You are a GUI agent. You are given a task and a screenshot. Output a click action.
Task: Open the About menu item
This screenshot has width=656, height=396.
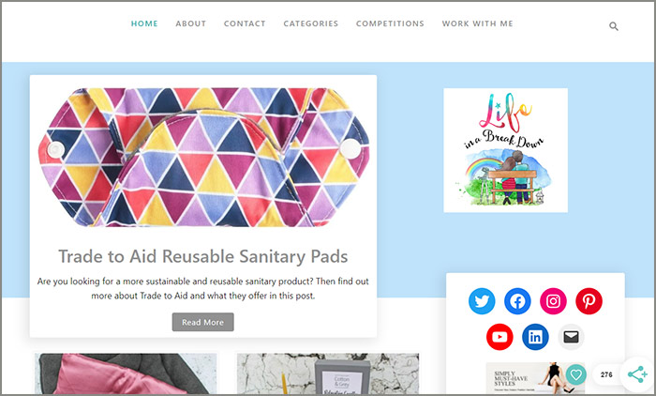[x=191, y=23]
